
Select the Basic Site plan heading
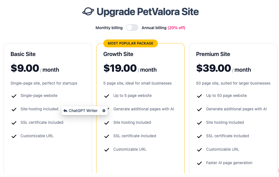[23, 54]
